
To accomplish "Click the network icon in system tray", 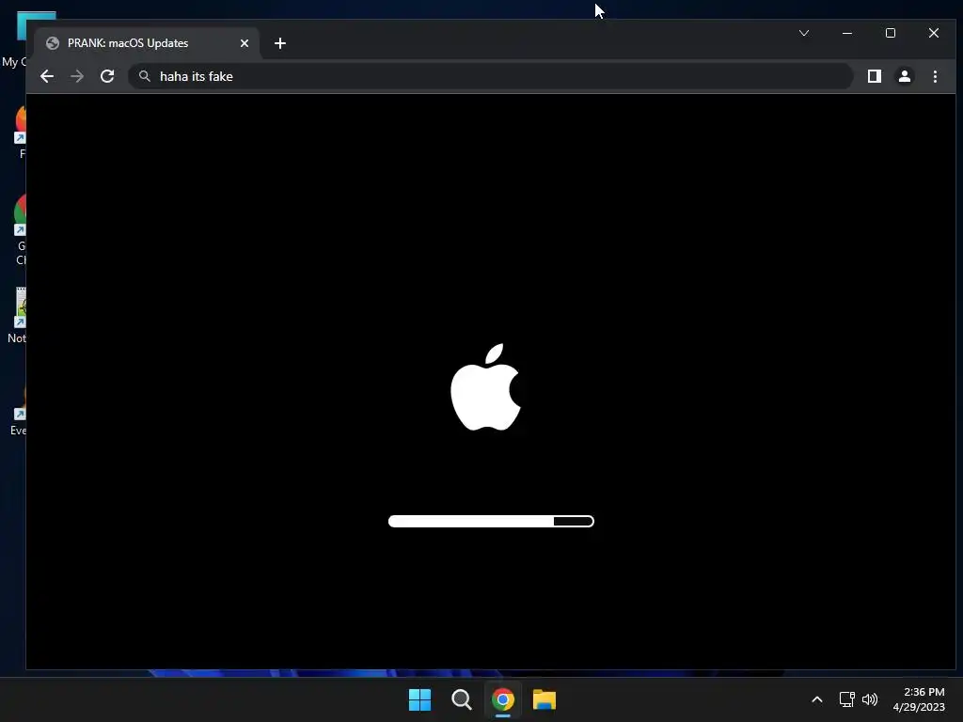I will tap(847, 699).
